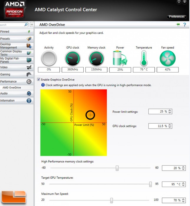The height and width of the screenshot is (206, 190).
Task: Click the Performance gauge icon
Action: [x=29, y=81]
